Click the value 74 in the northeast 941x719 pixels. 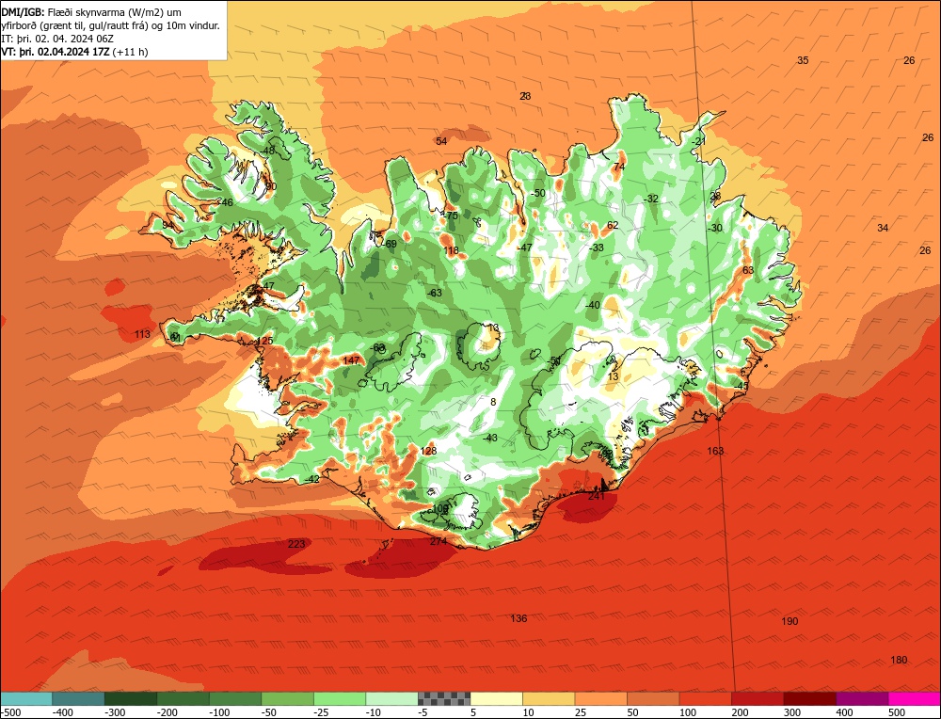coord(619,167)
